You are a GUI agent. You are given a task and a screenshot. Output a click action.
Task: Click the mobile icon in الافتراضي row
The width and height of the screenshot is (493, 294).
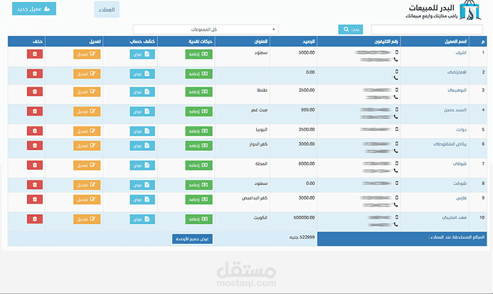tap(397, 72)
